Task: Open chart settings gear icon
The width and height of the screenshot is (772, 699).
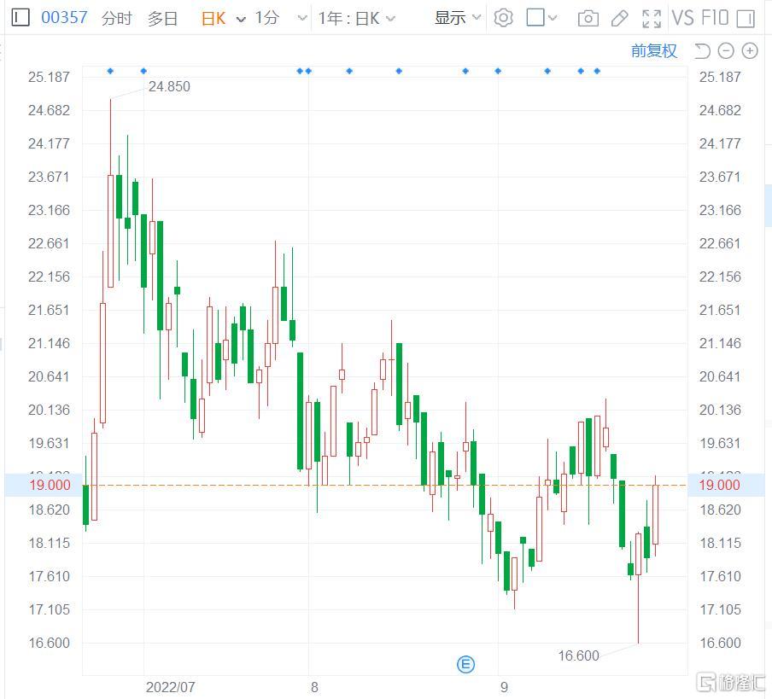Action: click(504, 18)
